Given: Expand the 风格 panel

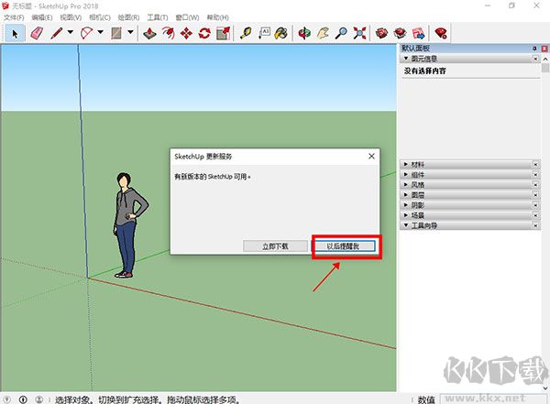Looking at the screenshot, I should pos(406,184).
